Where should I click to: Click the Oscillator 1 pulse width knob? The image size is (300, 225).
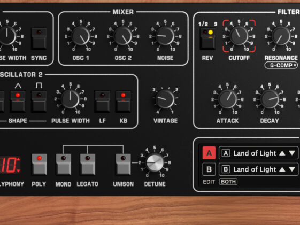click(x=7, y=36)
